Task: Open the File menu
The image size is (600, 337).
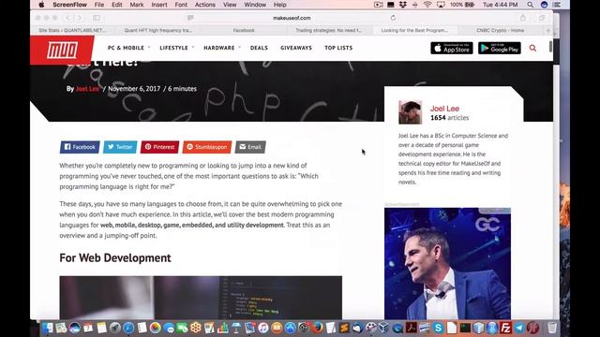Action: pyautogui.click(x=99, y=5)
